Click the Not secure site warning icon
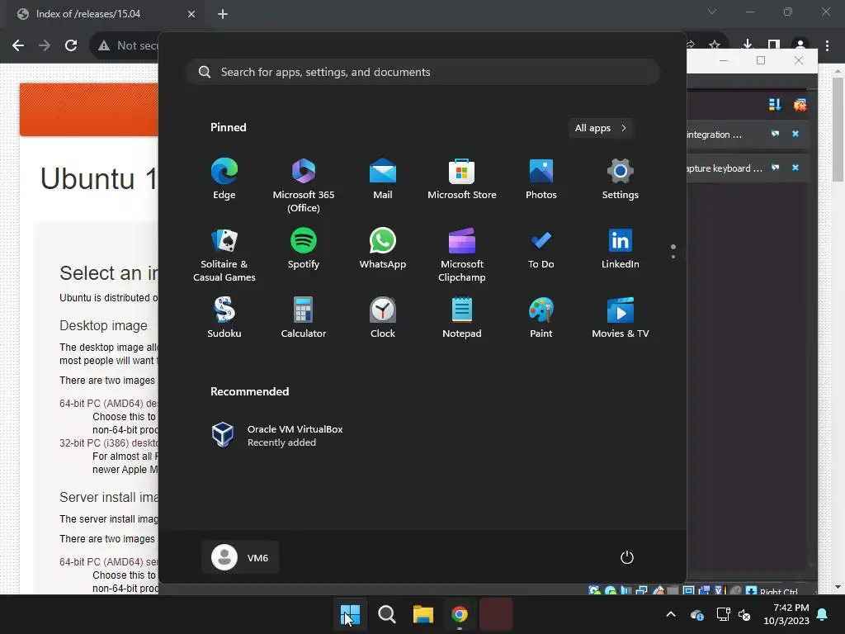The height and width of the screenshot is (634, 845). click(104, 46)
